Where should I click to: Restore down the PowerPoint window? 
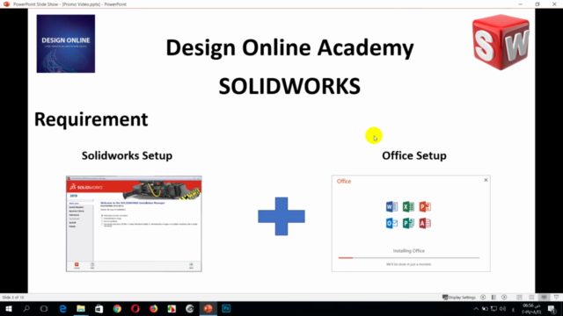(x=537, y=4)
